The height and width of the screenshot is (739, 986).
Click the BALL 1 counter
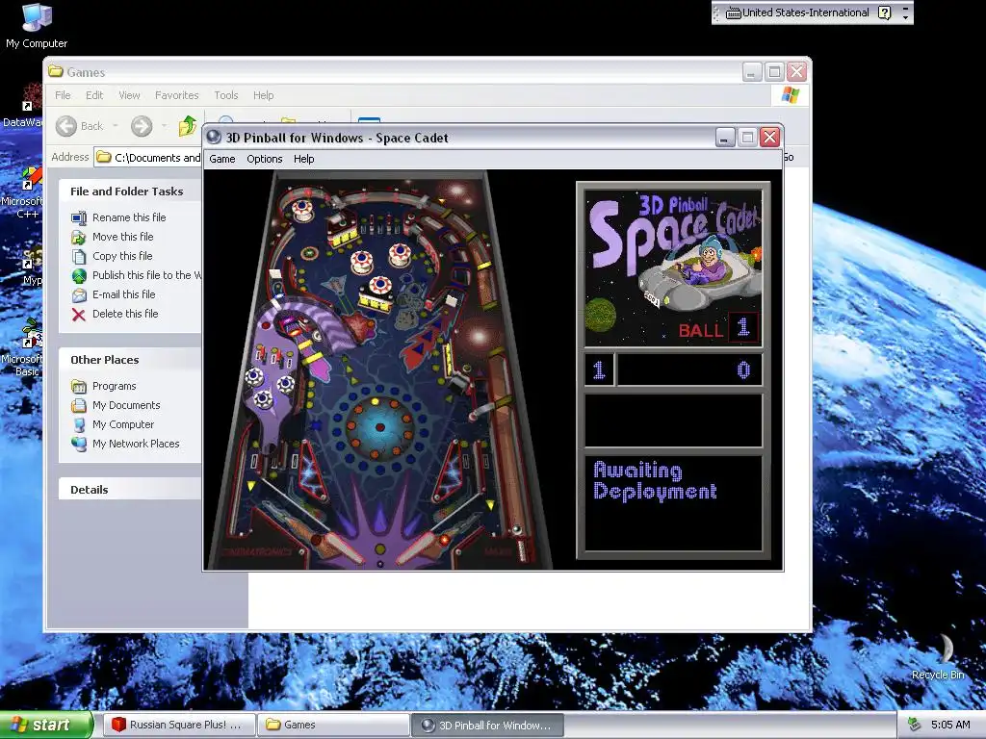[717, 328]
